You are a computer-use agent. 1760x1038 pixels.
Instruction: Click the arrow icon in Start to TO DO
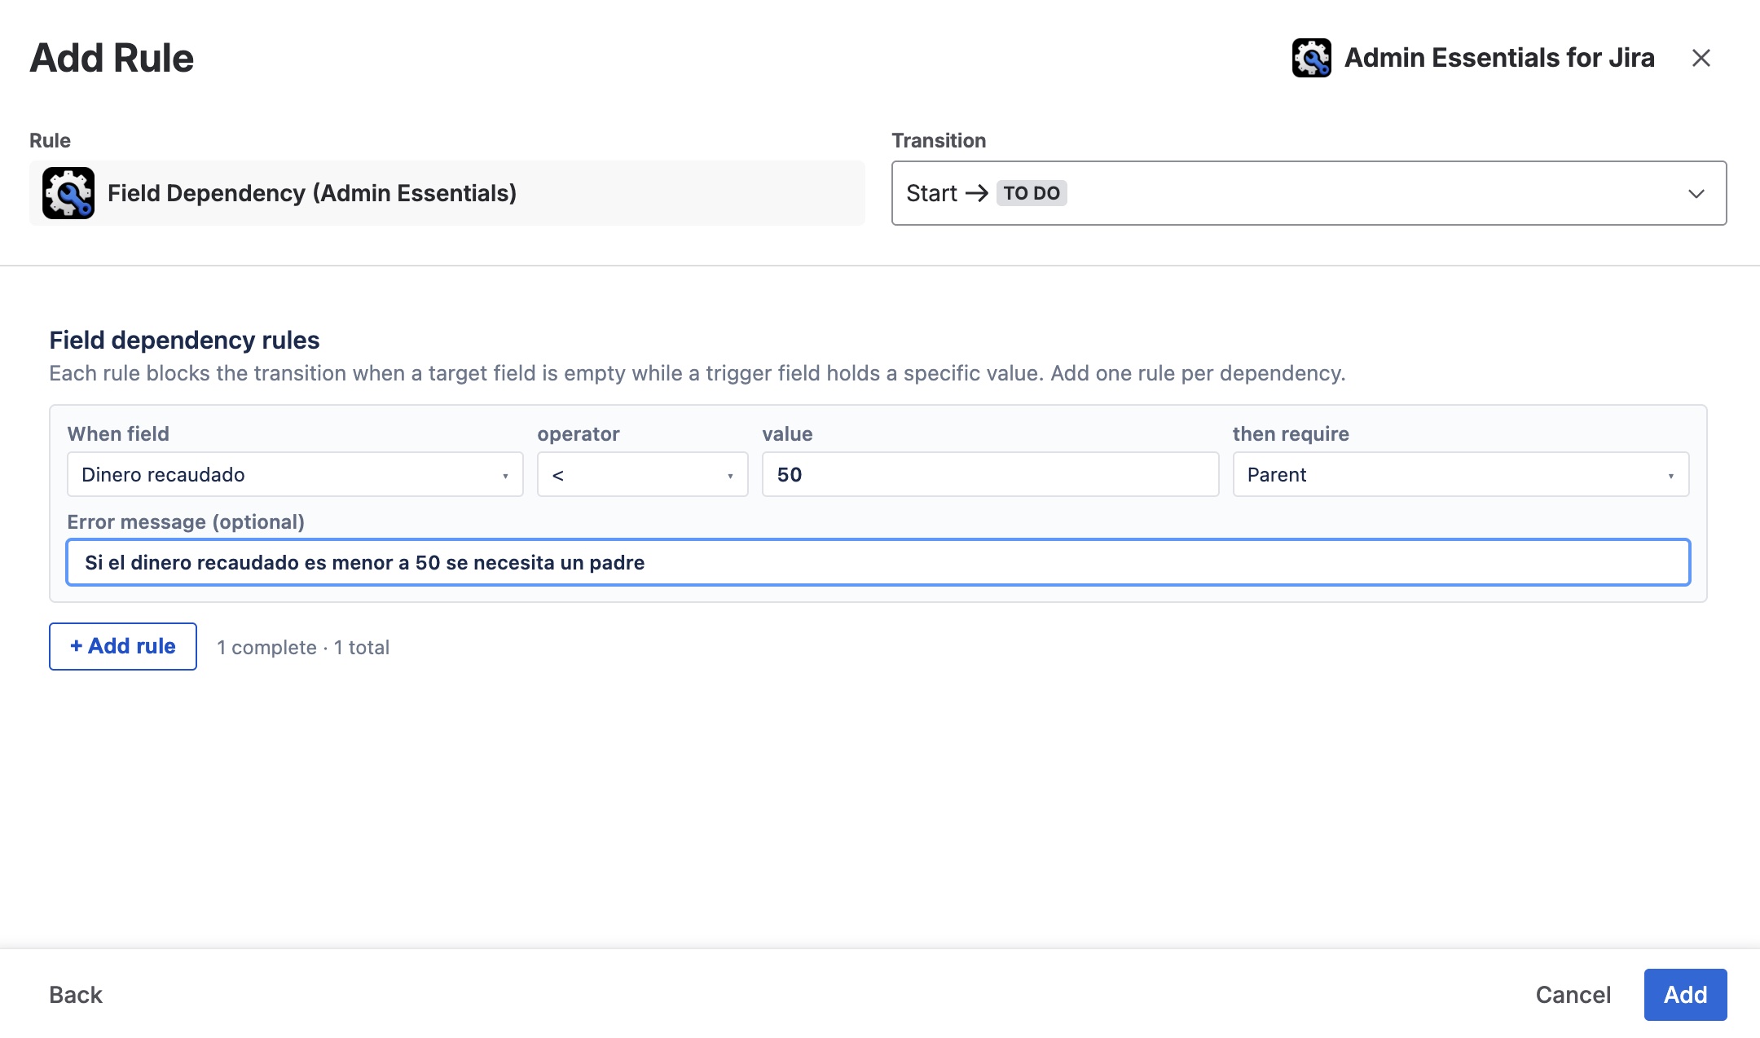[976, 193]
